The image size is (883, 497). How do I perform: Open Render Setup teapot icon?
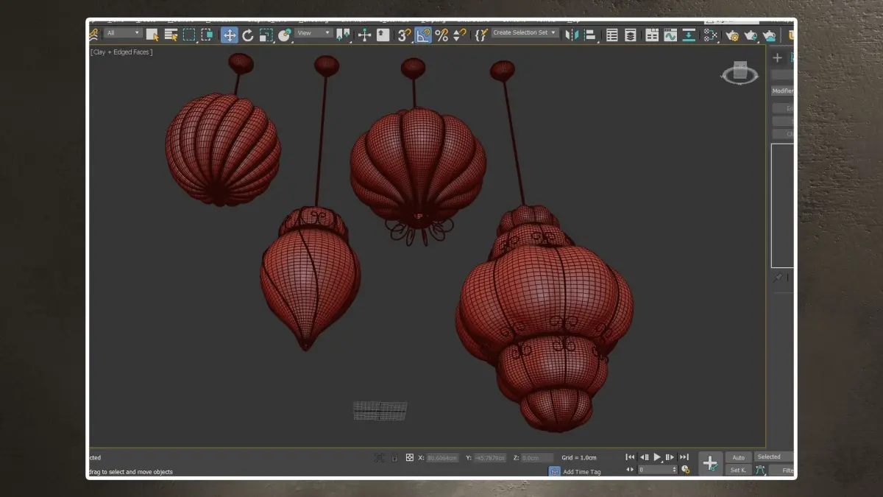(x=732, y=35)
